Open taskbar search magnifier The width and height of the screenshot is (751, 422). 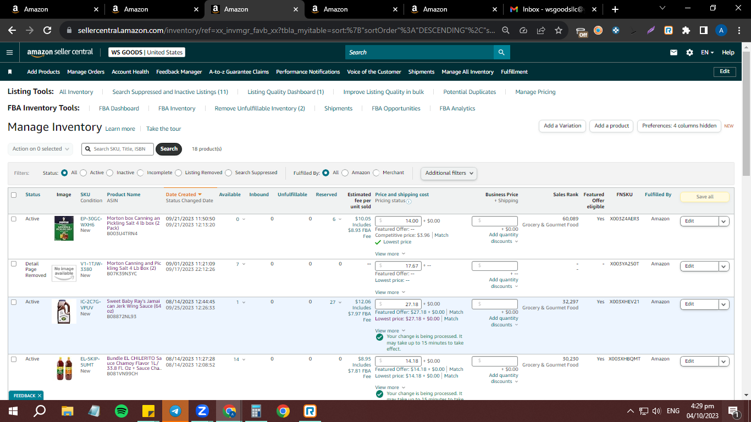click(x=40, y=410)
